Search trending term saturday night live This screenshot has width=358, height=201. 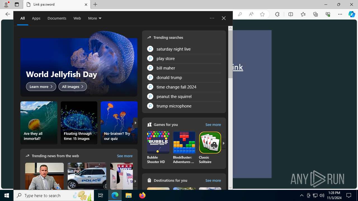click(184, 49)
